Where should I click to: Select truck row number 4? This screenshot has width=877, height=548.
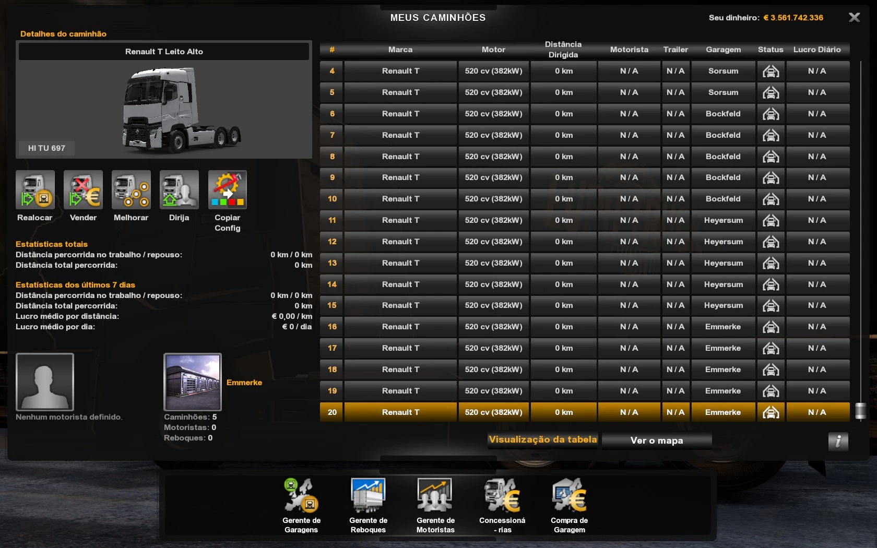click(x=400, y=71)
